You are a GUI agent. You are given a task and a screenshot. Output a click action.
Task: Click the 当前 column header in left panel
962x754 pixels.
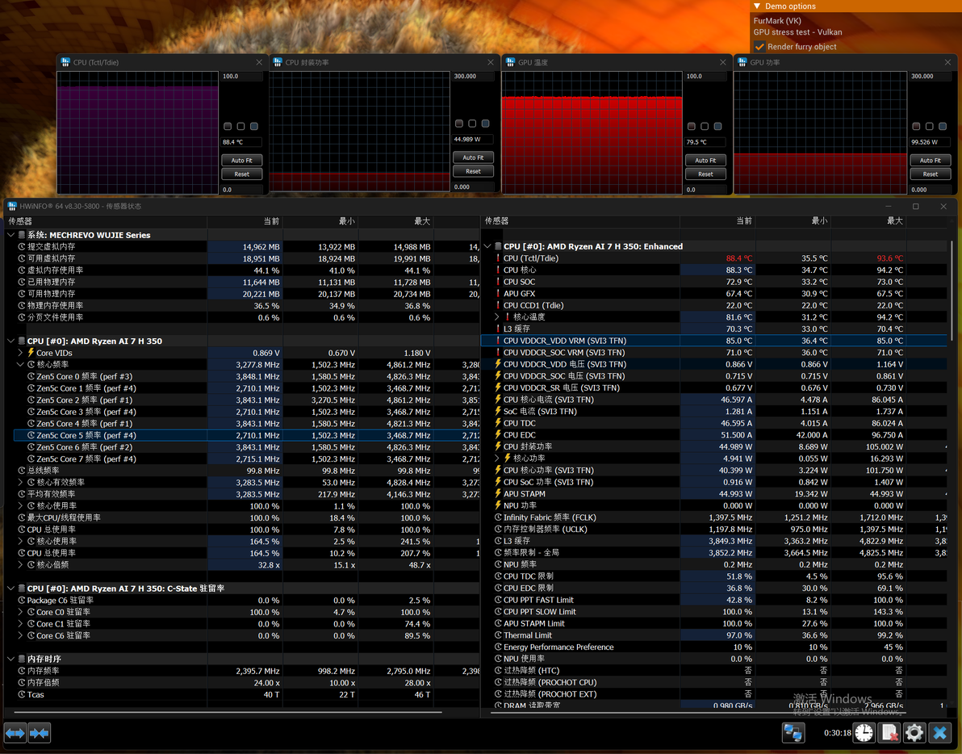(245, 221)
